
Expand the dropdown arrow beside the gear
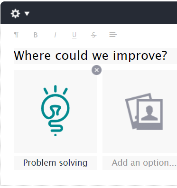click(x=27, y=14)
